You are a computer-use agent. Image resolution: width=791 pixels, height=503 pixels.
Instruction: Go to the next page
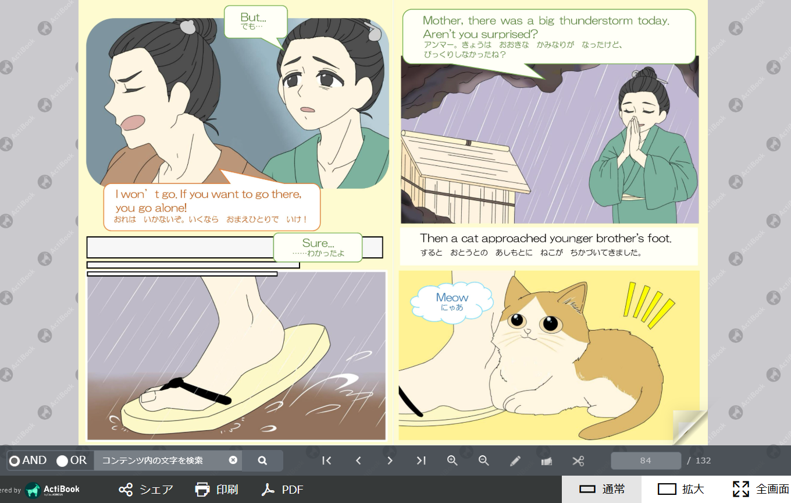[390, 461]
